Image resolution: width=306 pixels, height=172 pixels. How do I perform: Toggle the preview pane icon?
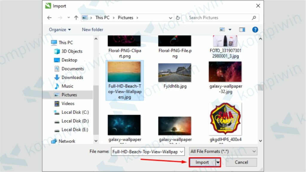242,30
